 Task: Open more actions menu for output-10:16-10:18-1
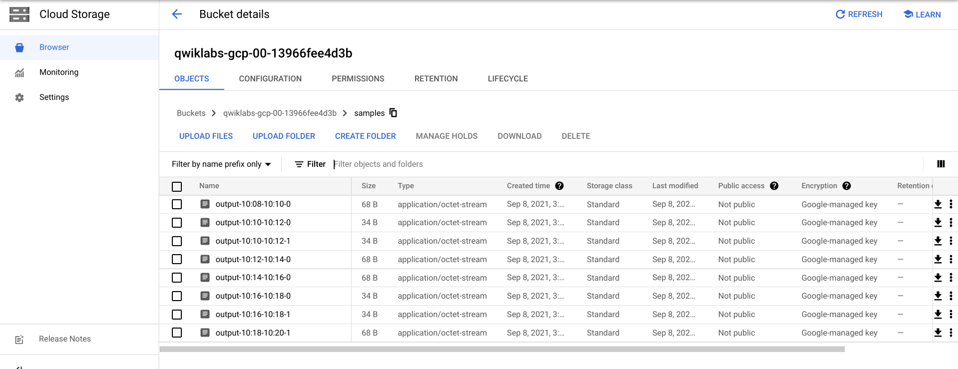pyautogui.click(x=951, y=315)
